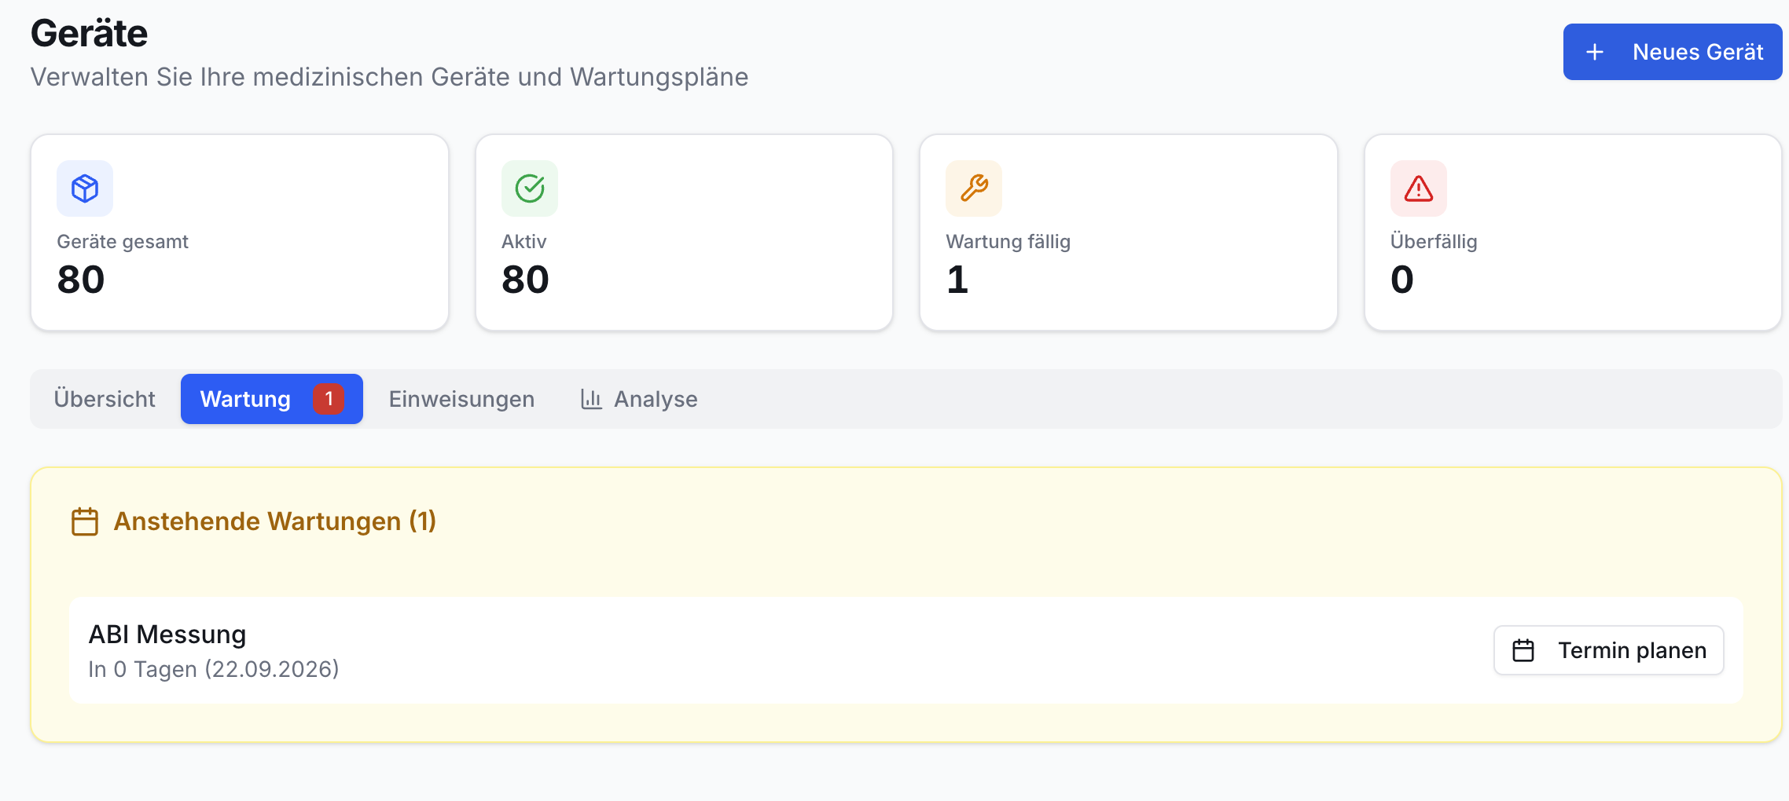This screenshot has height=801, width=1789.
Task: Click the plus icon in Neues Gerät
Action: (x=1595, y=52)
